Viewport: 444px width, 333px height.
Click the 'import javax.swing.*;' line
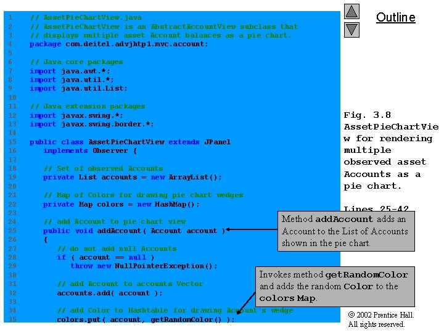(x=76, y=115)
